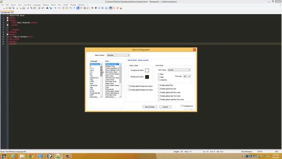Select HTML in the Language list

tap(92, 81)
